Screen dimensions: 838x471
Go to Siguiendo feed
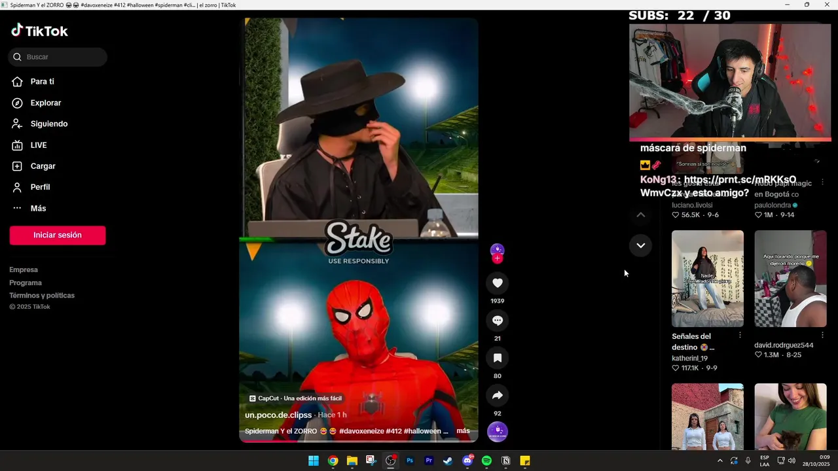39,124
